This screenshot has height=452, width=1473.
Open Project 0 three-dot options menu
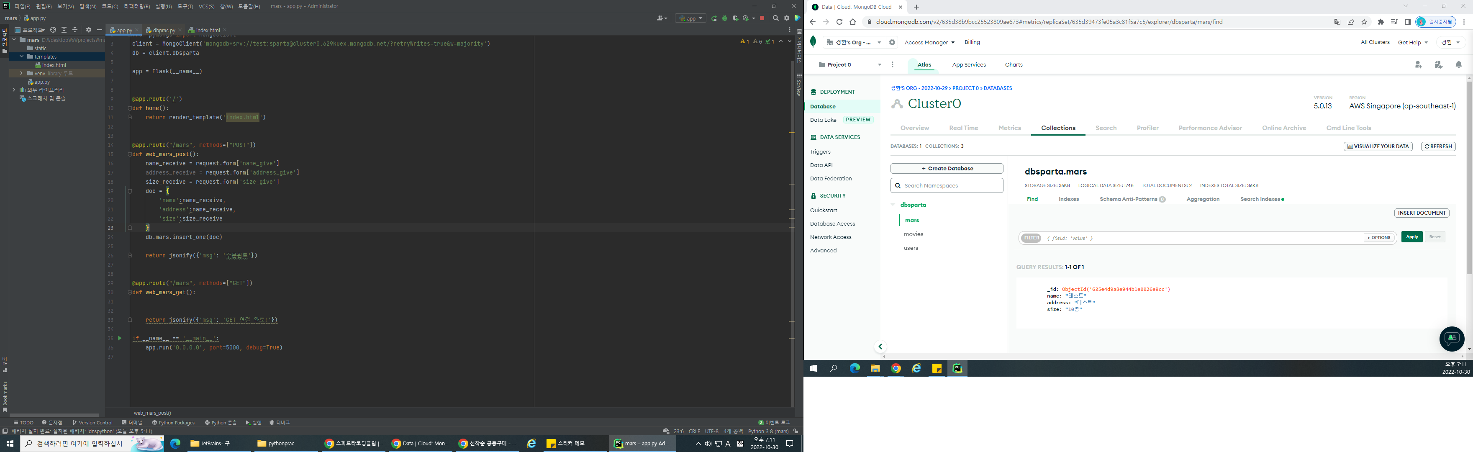(x=893, y=64)
